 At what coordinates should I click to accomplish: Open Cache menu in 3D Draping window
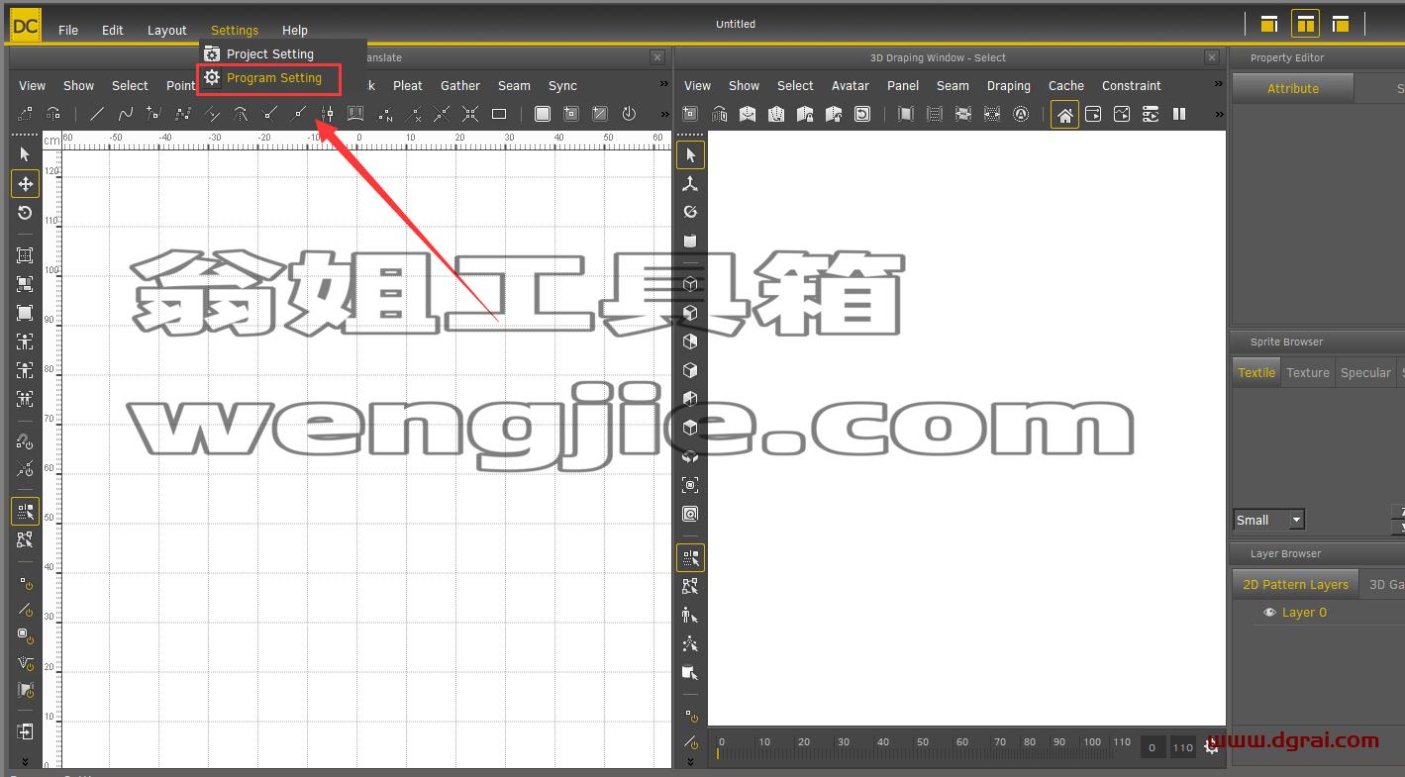pos(1066,86)
